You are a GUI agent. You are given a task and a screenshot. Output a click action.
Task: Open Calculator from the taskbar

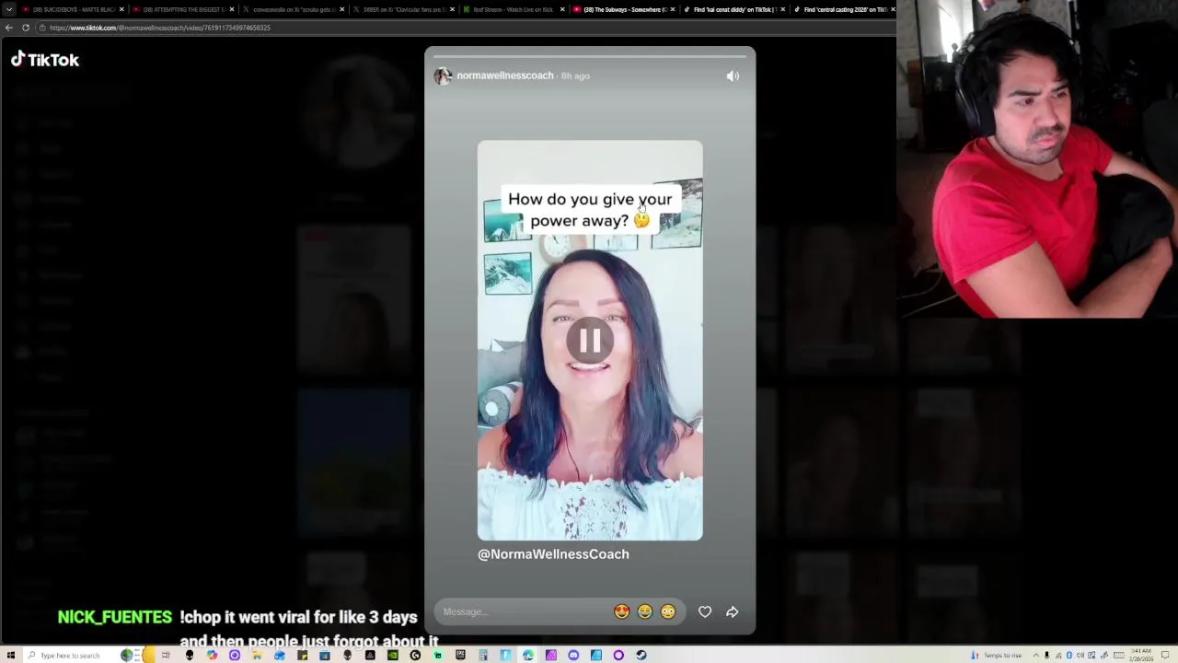point(483,656)
